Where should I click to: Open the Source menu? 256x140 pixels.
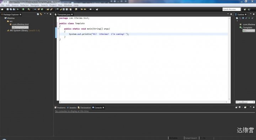(x=15, y=5)
